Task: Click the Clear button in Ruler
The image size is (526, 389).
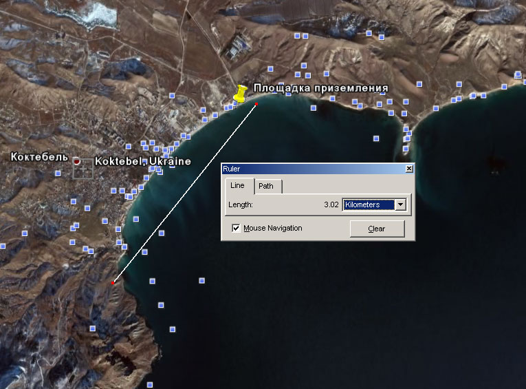Action: point(377,229)
